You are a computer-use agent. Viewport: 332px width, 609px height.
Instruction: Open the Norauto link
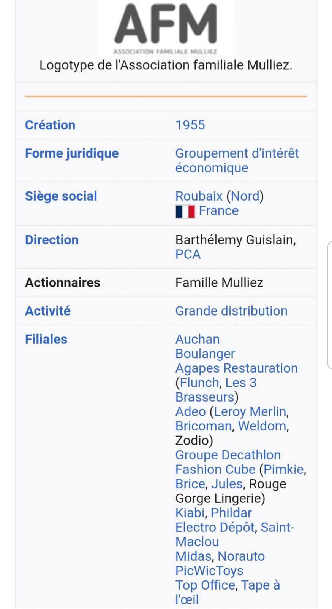pyautogui.click(x=241, y=556)
